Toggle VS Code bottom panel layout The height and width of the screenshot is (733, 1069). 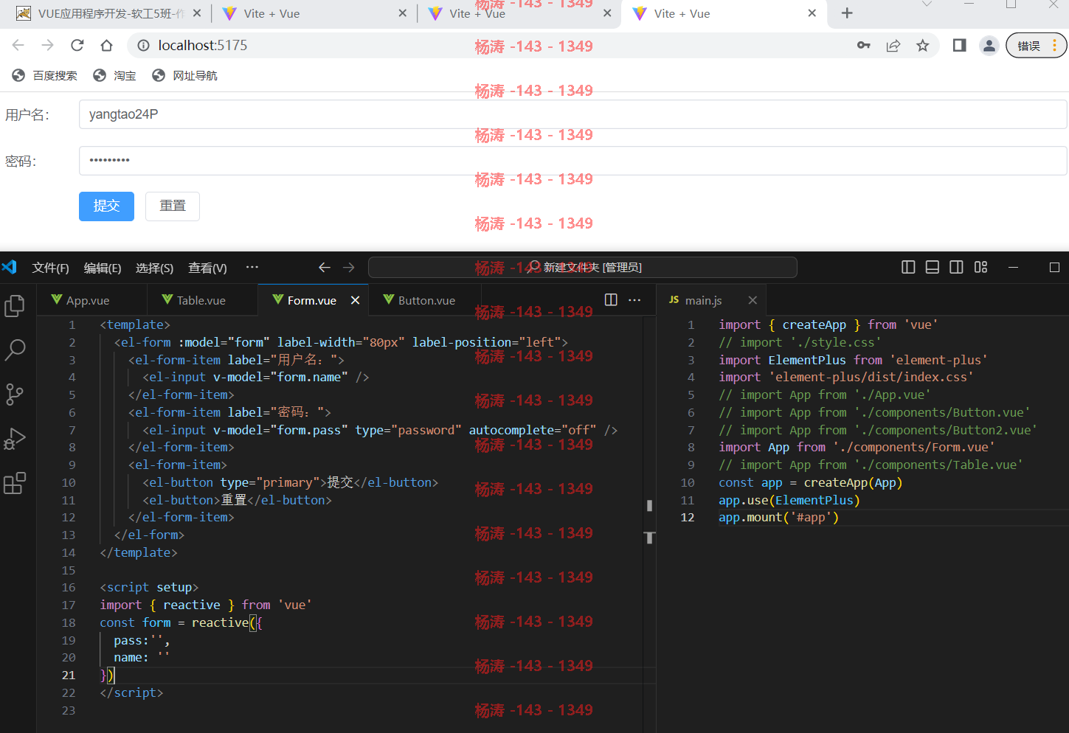933,267
